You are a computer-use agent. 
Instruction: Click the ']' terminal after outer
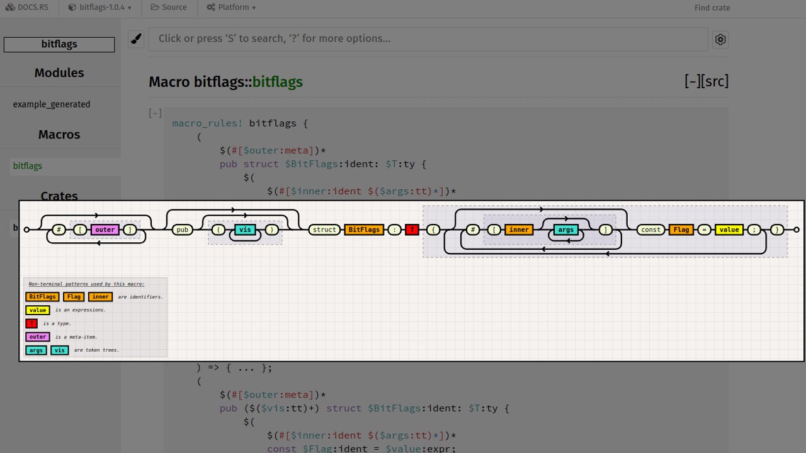(130, 230)
